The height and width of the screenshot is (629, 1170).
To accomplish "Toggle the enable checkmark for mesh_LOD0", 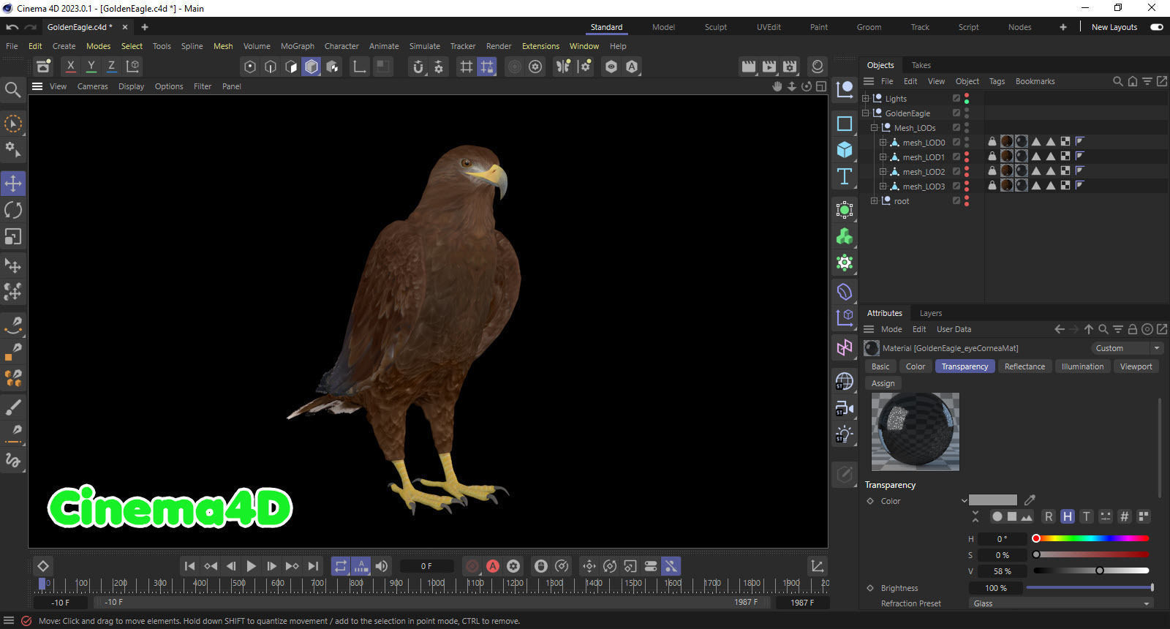I will click(x=956, y=142).
